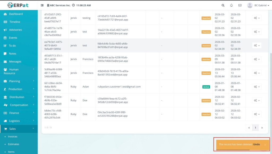The height and width of the screenshot is (154, 272).
Task: Open Dashboard from the sidebar
Action: (x=16, y=14)
